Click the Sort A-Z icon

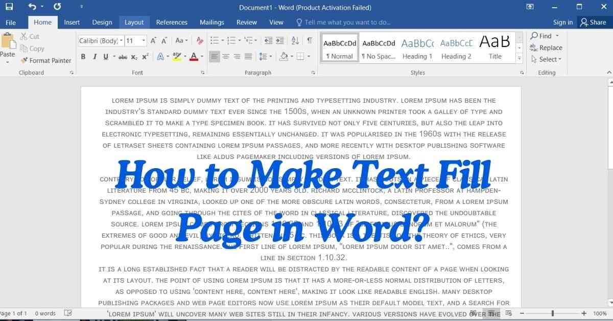[295, 41]
